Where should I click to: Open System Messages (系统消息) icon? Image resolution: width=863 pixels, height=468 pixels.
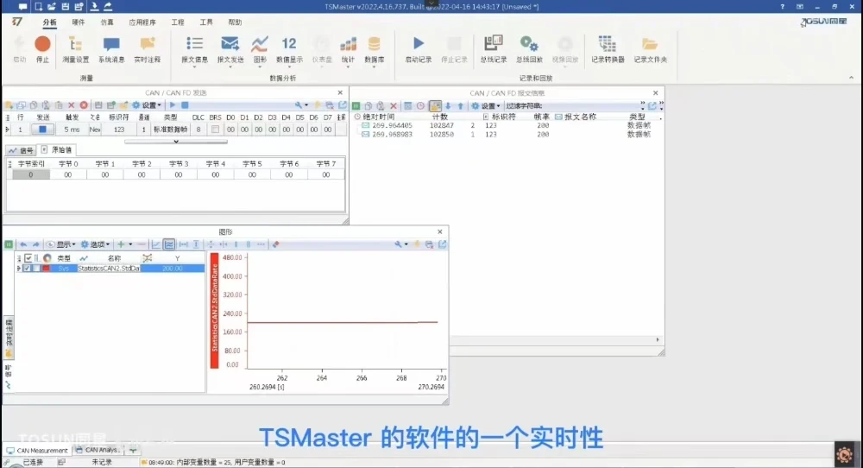point(111,48)
